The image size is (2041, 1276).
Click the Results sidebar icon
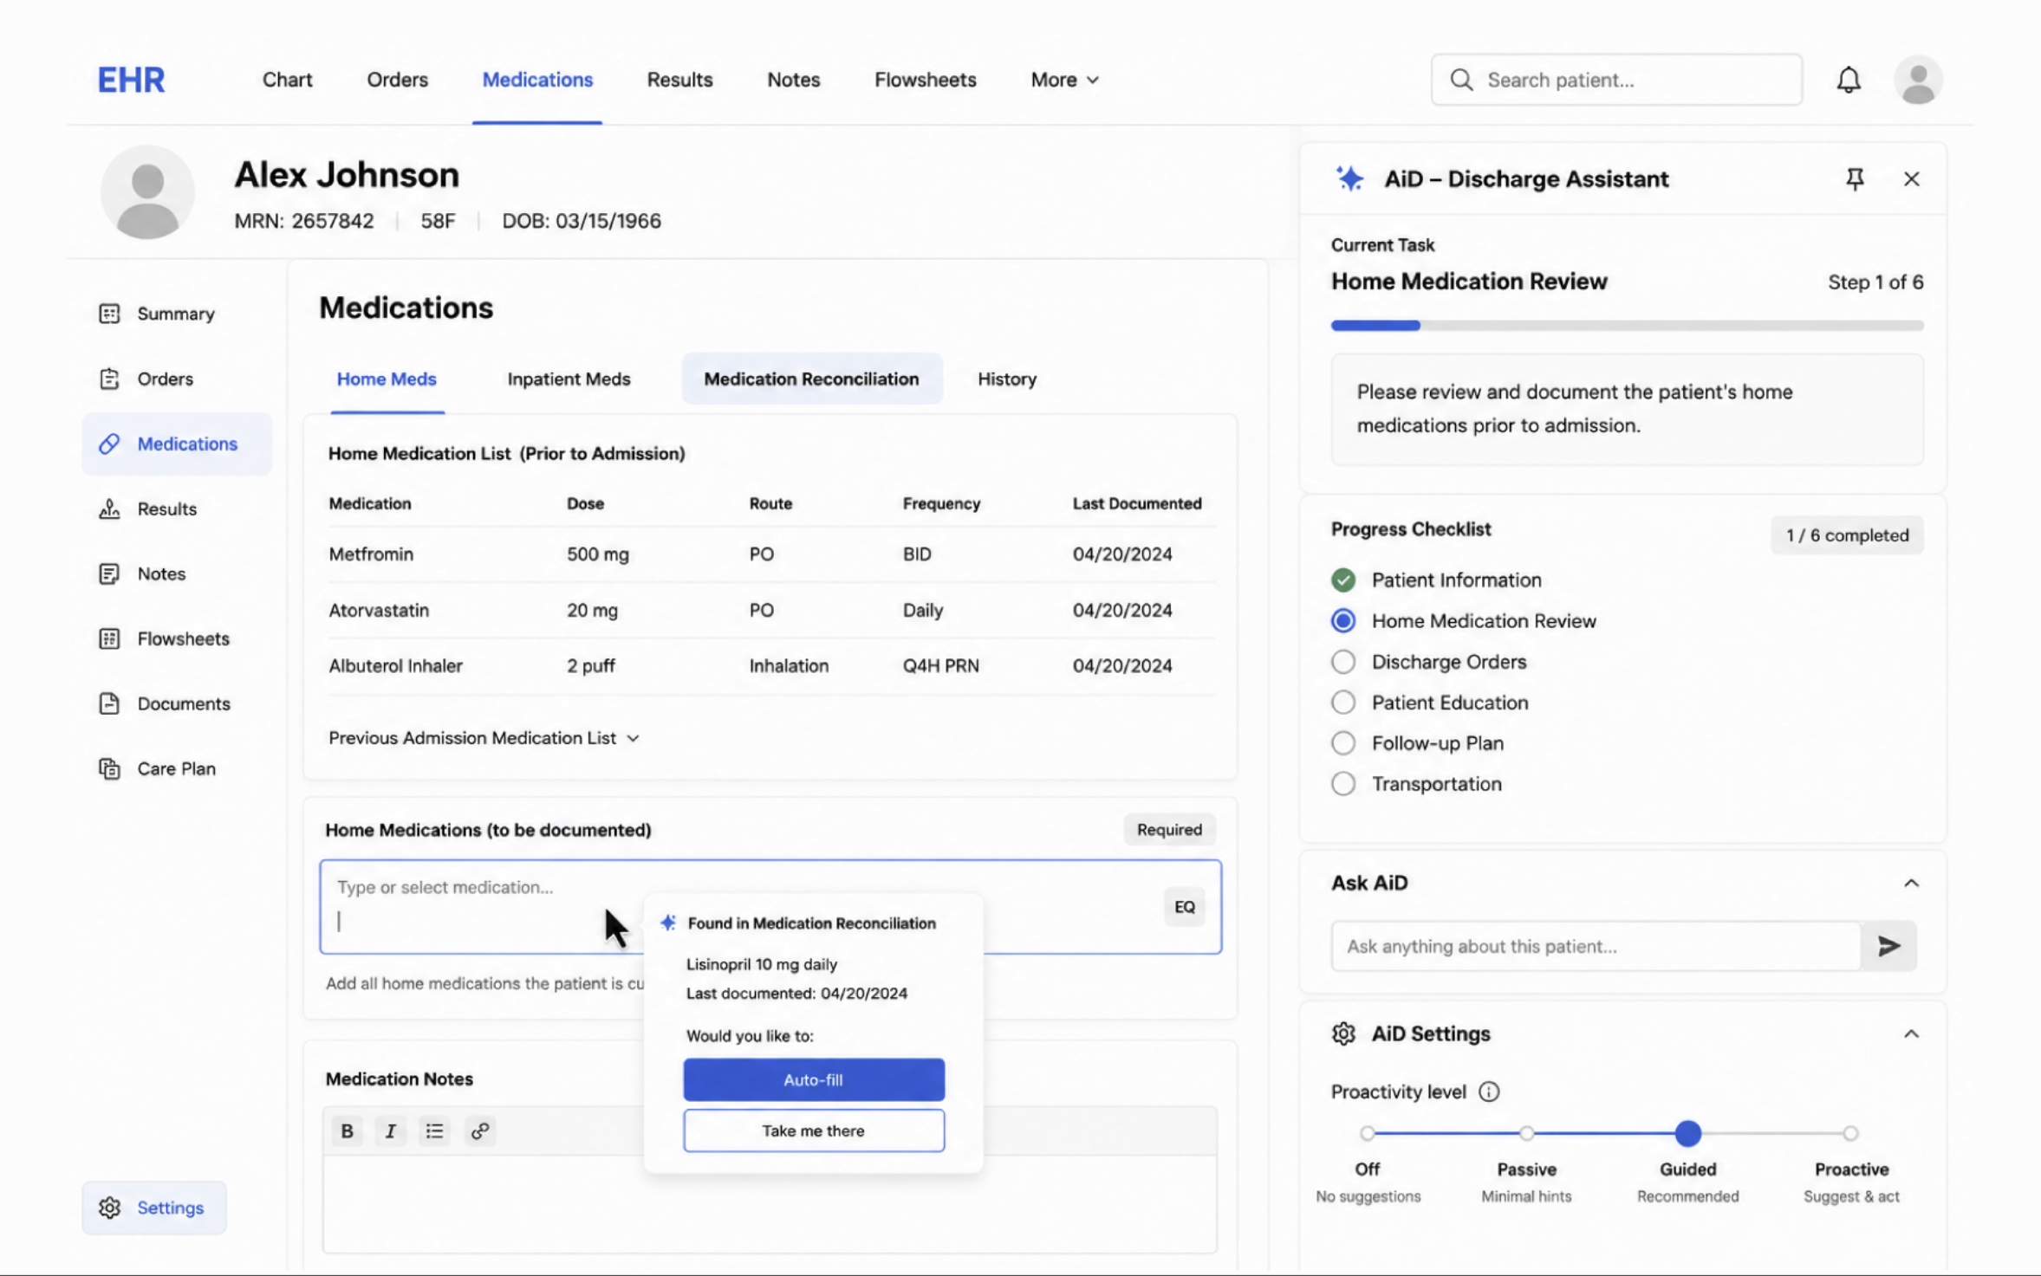[109, 508]
